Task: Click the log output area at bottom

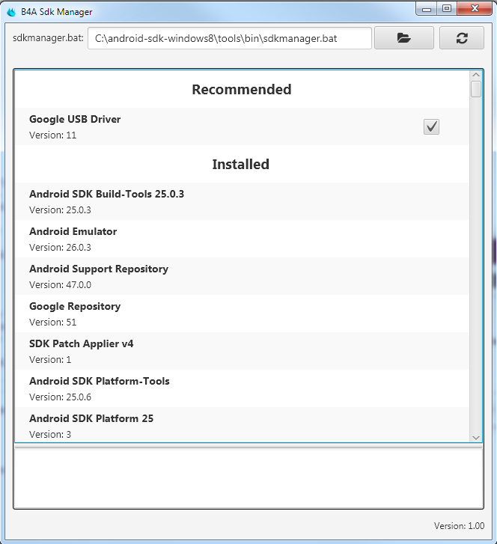Action: [248, 478]
